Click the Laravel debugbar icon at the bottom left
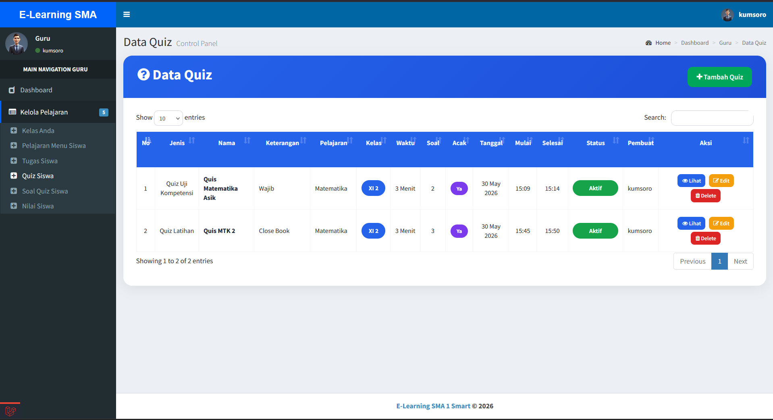This screenshot has height=420, width=773. coord(10,411)
